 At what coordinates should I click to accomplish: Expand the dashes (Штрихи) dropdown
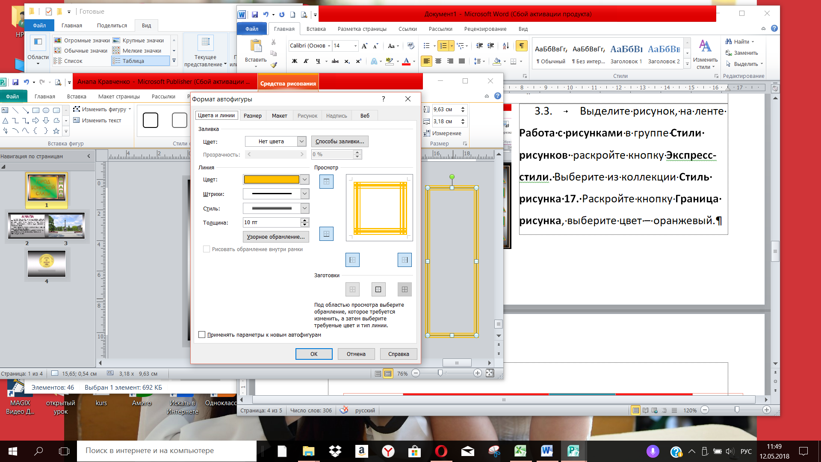304,194
